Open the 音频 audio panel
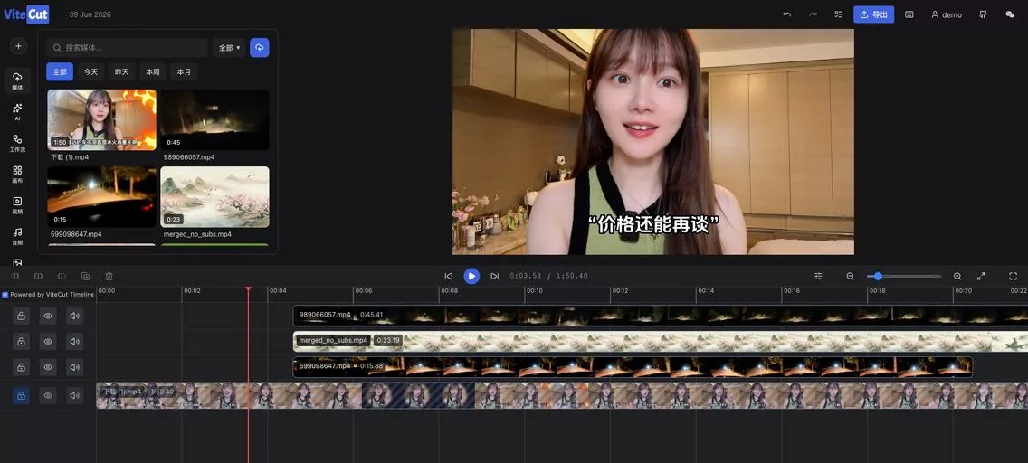The image size is (1028, 463). tap(18, 236)
